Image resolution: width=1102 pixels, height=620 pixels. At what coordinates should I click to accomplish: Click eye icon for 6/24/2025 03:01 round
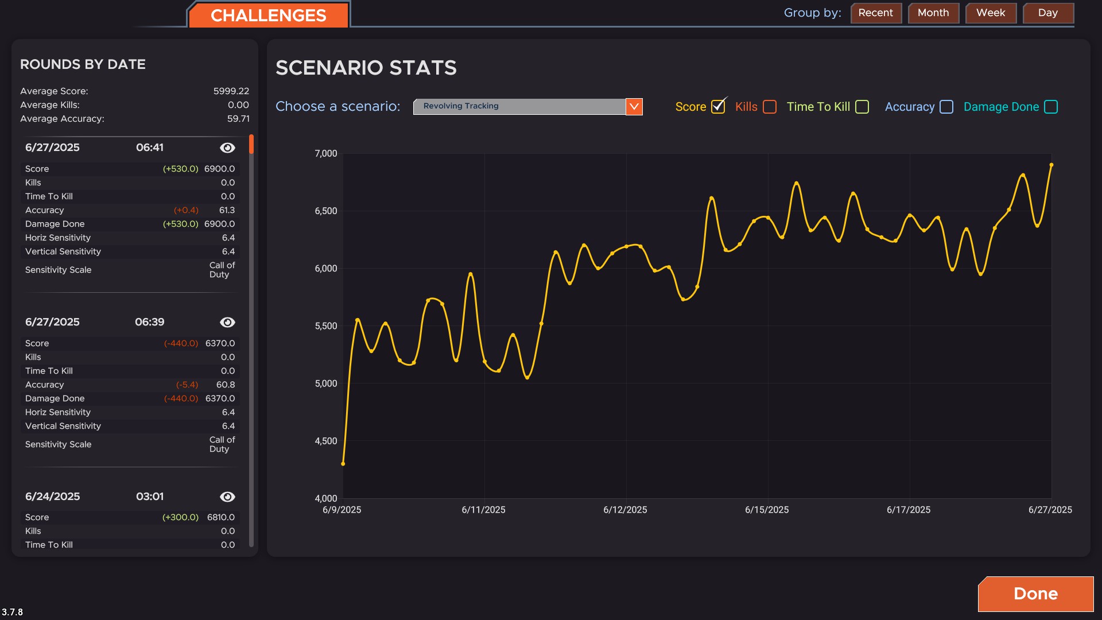pos(227,497)
